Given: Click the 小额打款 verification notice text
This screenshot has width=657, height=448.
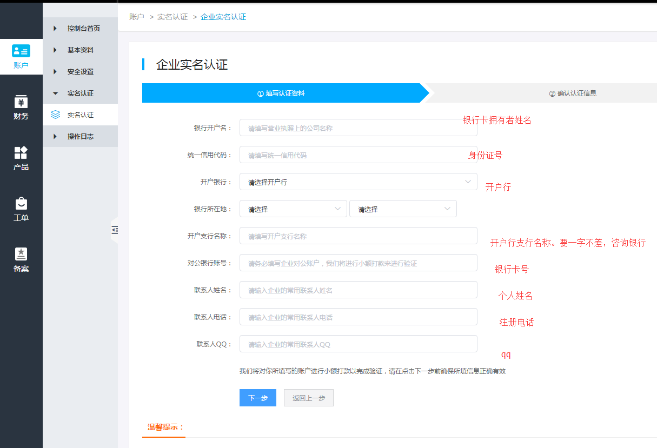Looking at the screenshot, I should (x=373, y=371).
